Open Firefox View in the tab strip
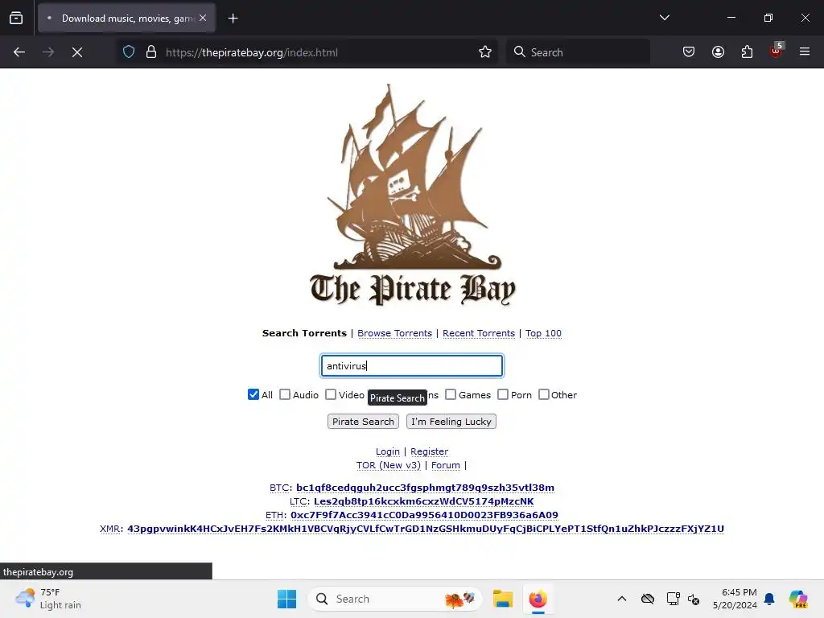 [x=16, y=18]
